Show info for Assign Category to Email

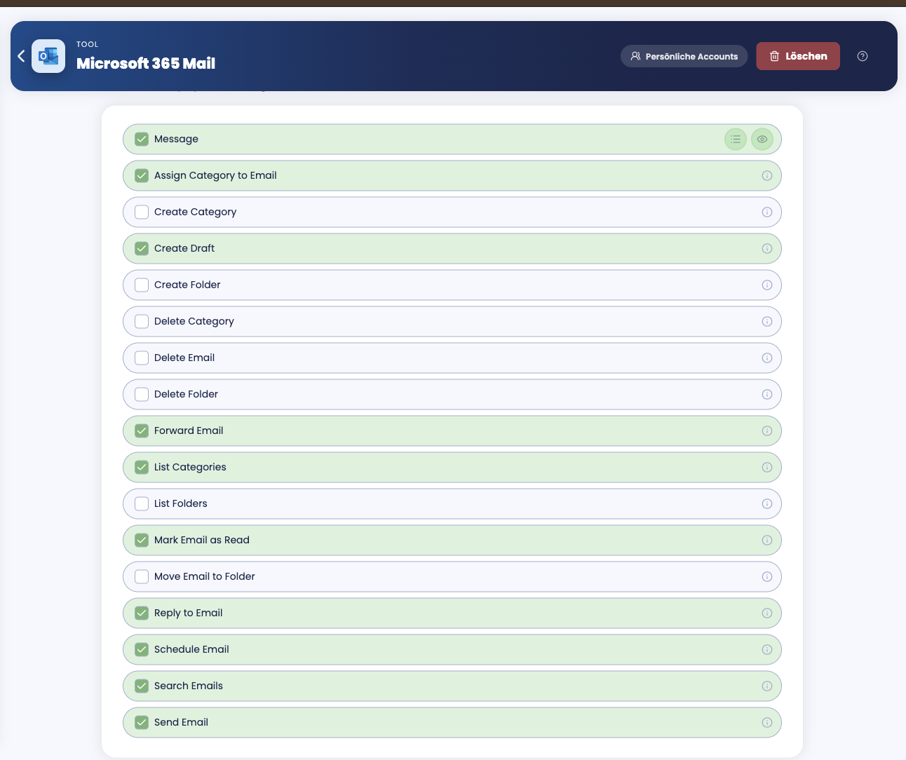click(x=767, y=175)
